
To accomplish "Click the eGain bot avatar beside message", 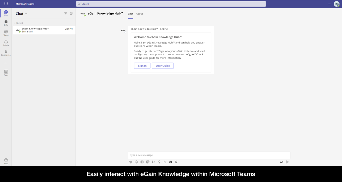I will [123, 30].
